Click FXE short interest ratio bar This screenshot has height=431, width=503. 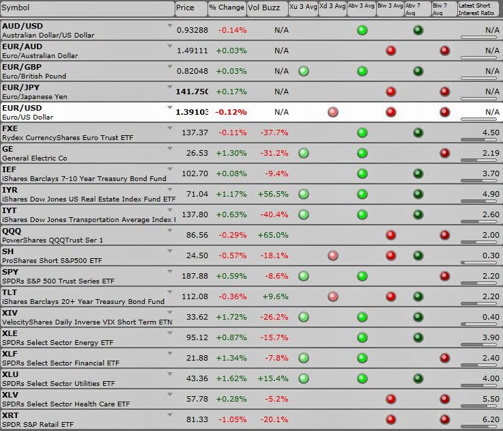[x=478, y=140]
